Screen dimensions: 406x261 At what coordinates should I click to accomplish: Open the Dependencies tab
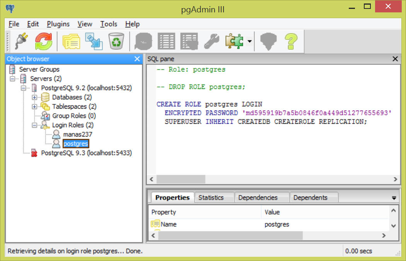point(258,198)
